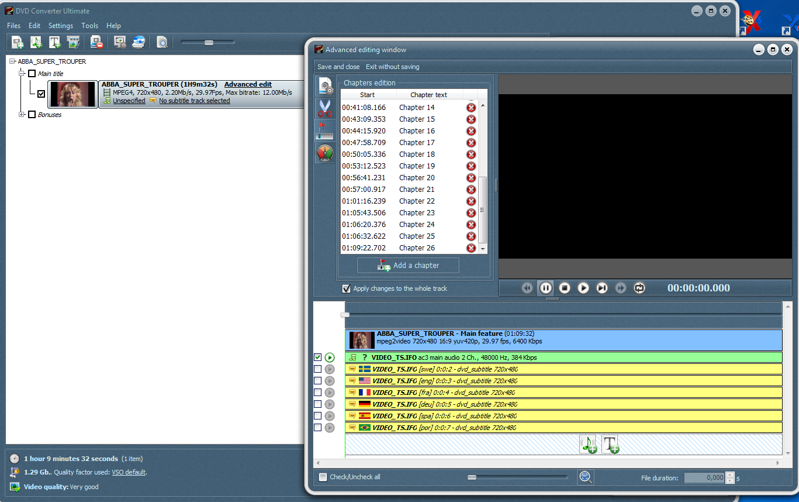Open the file settings side tab
This screenshot has height=502, width=799.
coord(325,86)
